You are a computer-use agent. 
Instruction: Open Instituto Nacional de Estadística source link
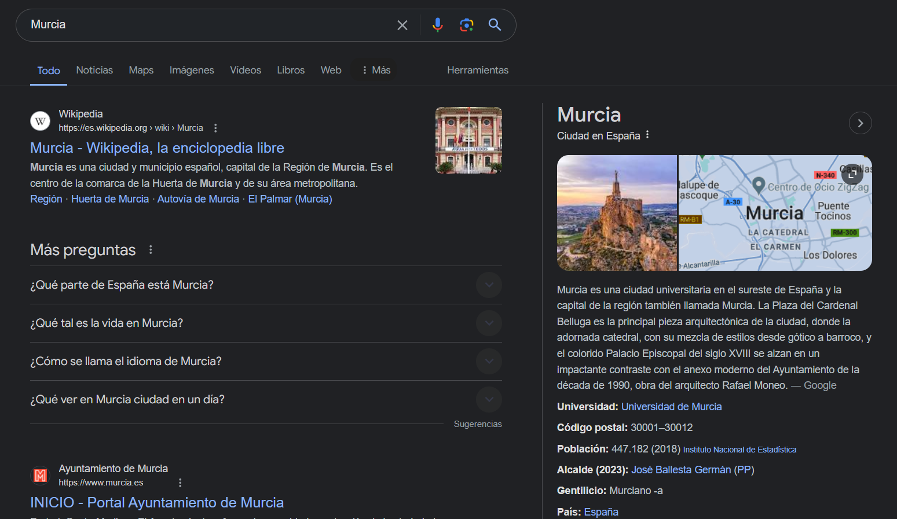(x=739, y=450)
